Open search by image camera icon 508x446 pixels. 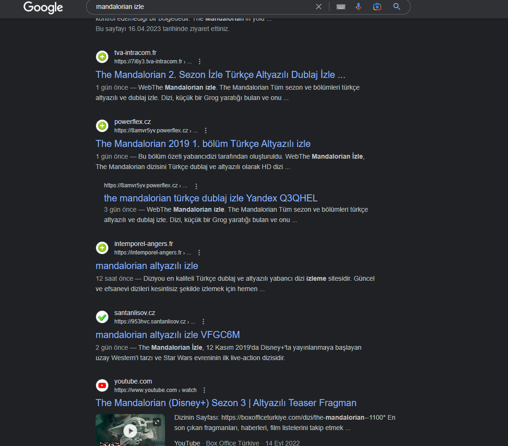377,7
